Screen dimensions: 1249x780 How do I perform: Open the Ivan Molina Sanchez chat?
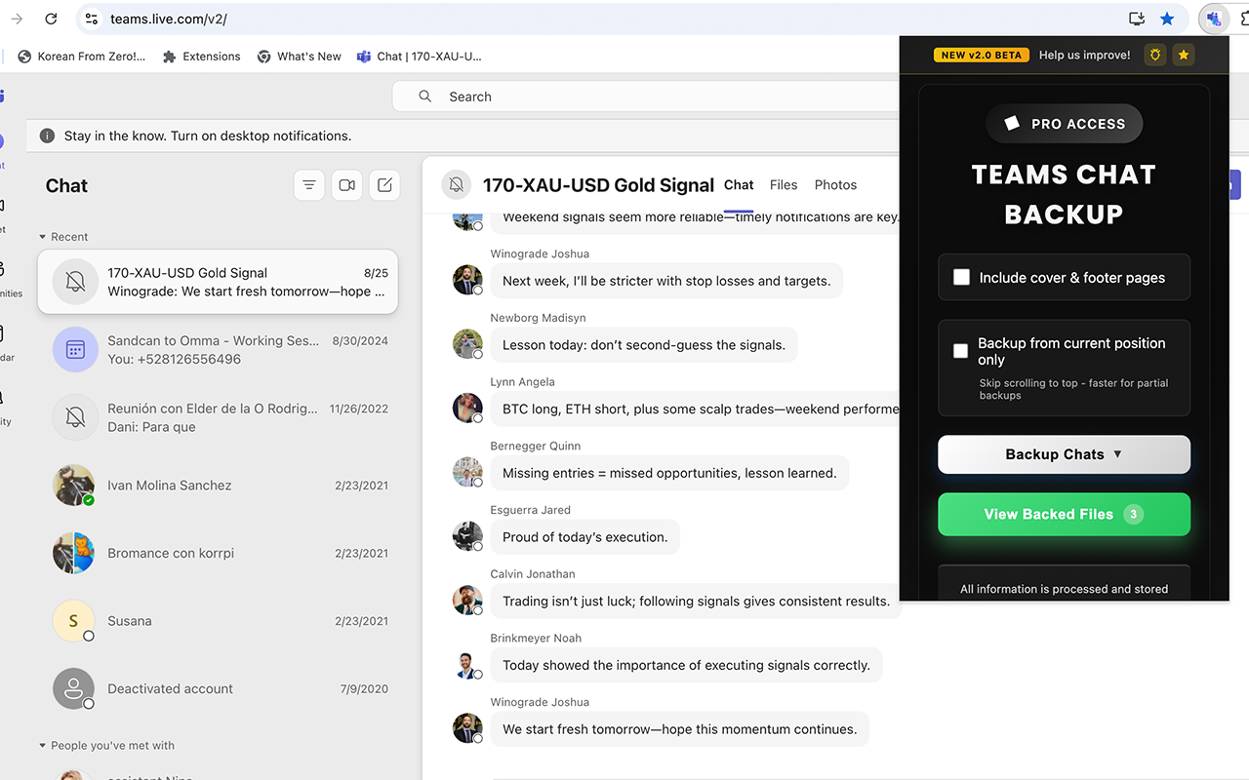coord(218,485)
